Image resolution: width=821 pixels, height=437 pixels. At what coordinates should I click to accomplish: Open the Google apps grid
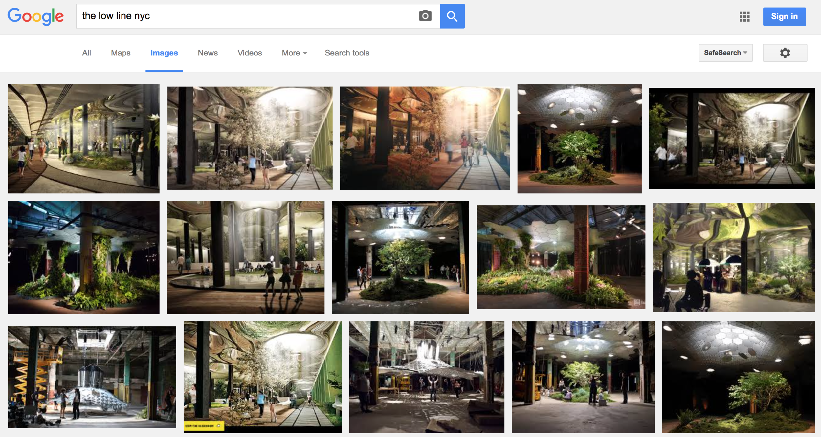pyautogui.click(x=744, y=16)
